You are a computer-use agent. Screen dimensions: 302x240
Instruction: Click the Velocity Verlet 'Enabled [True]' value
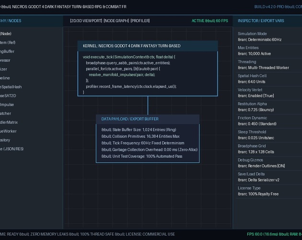(x=256, y=96)
